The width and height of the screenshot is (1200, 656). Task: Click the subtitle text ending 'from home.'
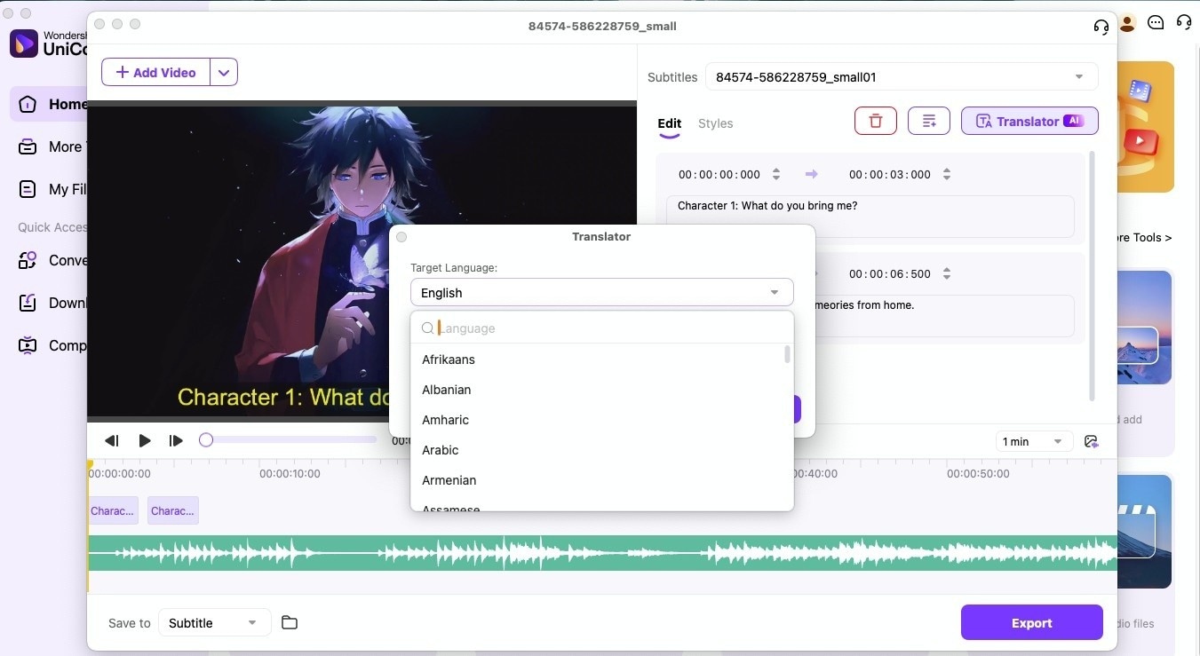coord(865,305)
